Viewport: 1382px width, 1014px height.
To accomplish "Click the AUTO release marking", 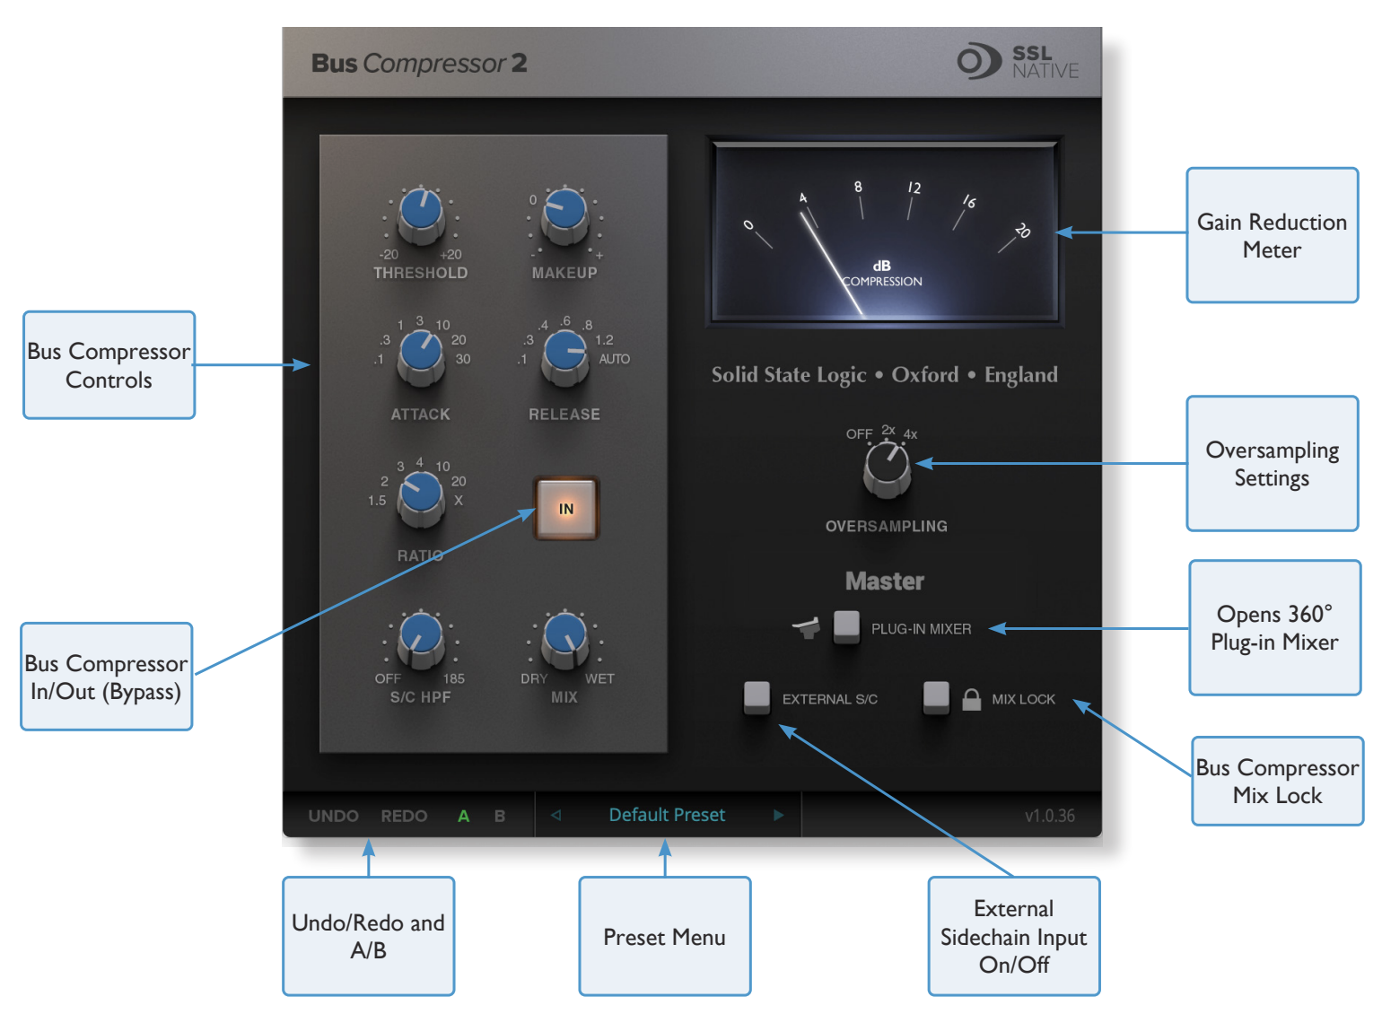I will pos(615,359).
